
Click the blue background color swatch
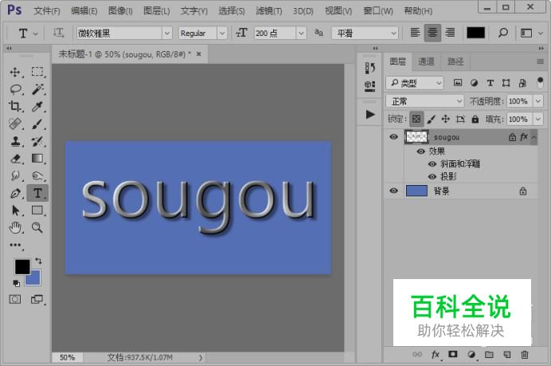pyautogui.click(x=35, y=279)
